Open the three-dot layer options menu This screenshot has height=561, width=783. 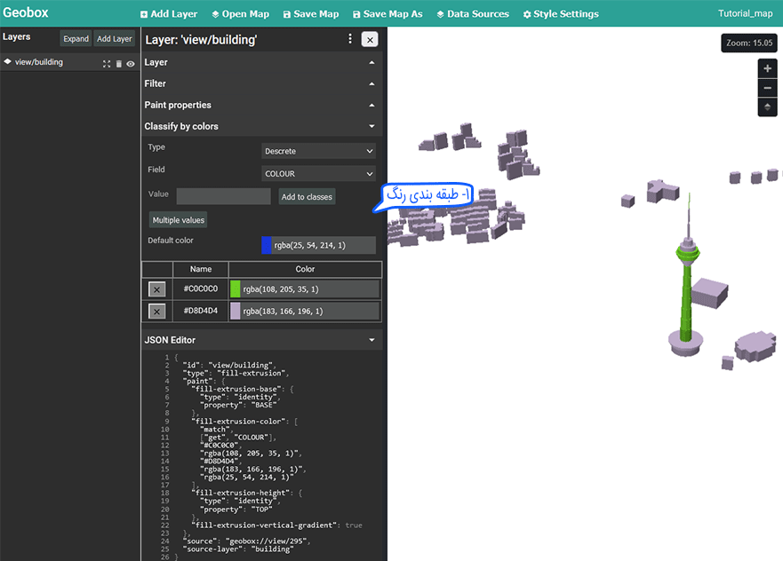350,39
